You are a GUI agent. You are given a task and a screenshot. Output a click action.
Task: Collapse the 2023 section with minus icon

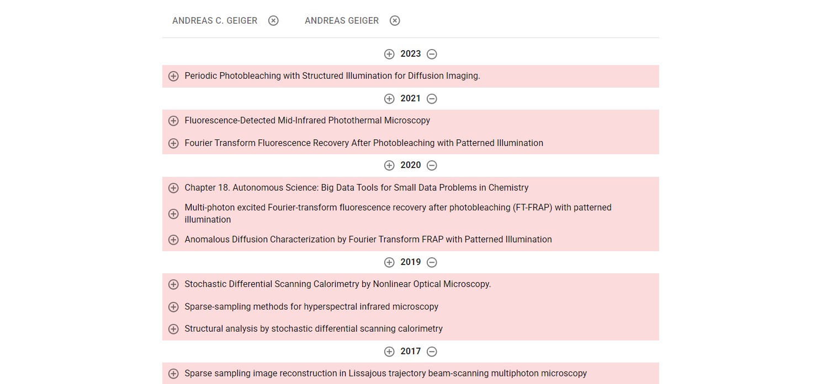pos(432,54)
